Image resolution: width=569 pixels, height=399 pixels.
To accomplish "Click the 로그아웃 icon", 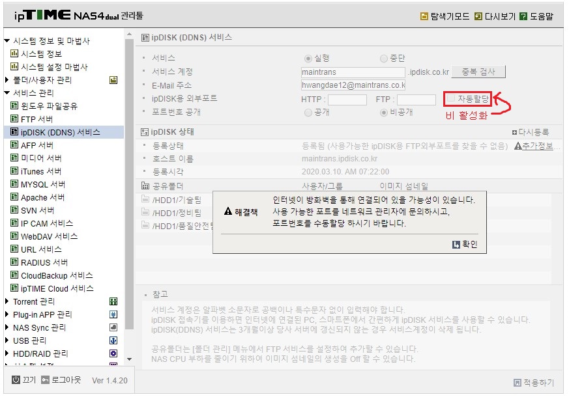I will coord(45,380).
